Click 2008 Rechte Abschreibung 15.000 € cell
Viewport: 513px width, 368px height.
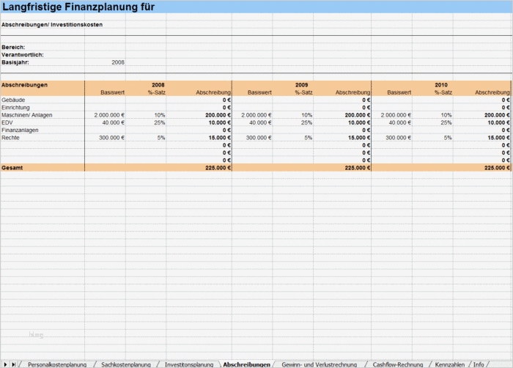pos(199,138)
